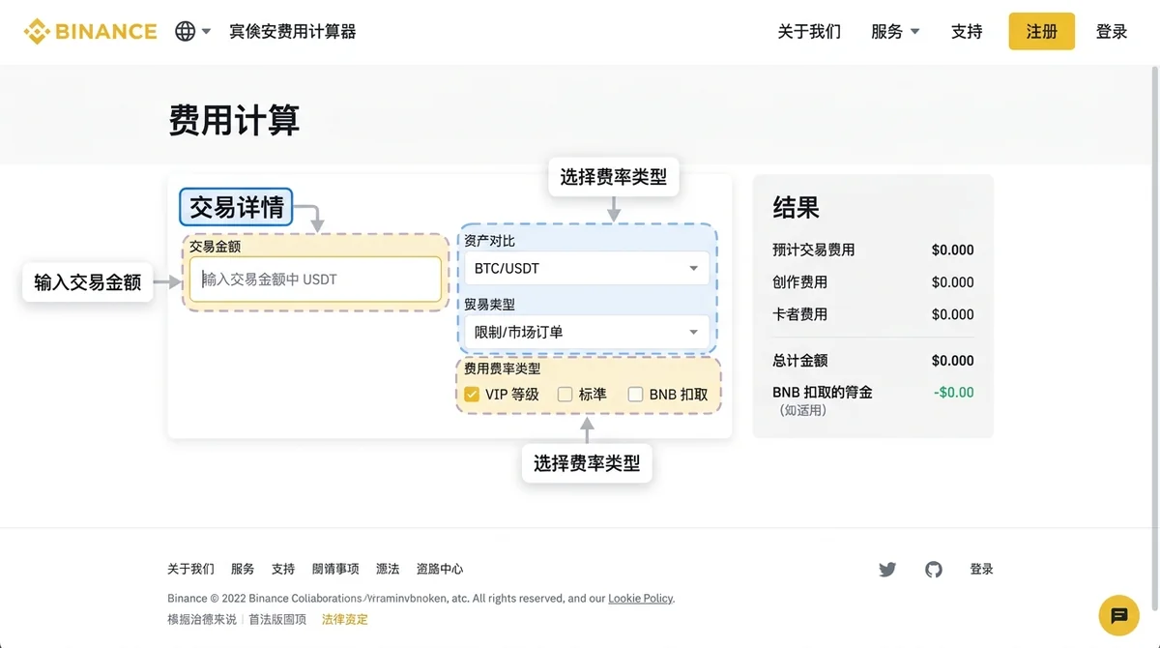
Task: Open the BTC/USDT asset pair dropdown
Action: pyautogui.click(x=587, y=268)
